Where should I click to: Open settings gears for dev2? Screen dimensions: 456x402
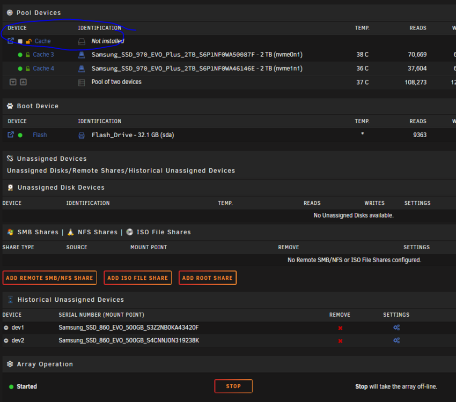click(x=396, y=340)
